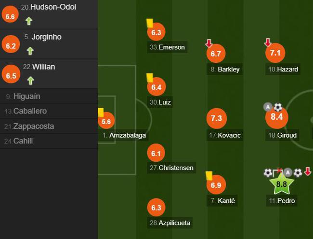Click Giroud's grey assist badge
Screen dimensions: 313x239
pyautogui.click(x=268, y=107)
